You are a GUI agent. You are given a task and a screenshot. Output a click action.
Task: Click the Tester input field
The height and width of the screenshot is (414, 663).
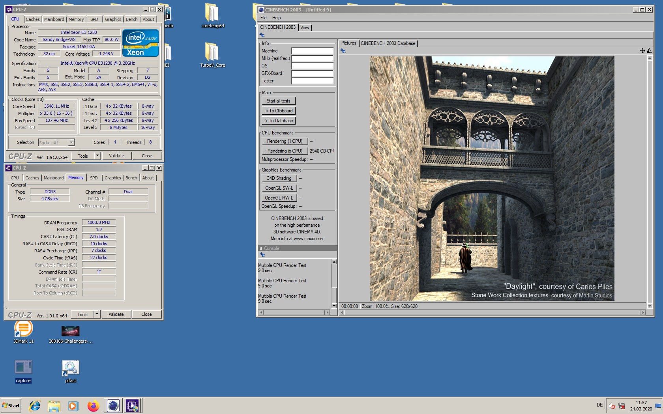313,81
